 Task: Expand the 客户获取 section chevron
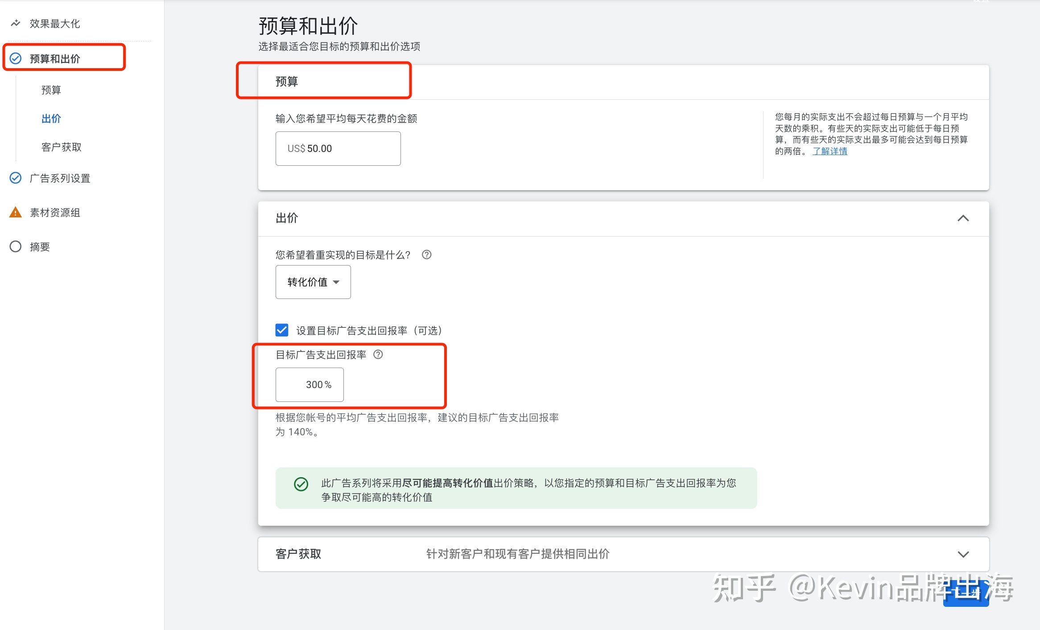click(963, 554)
